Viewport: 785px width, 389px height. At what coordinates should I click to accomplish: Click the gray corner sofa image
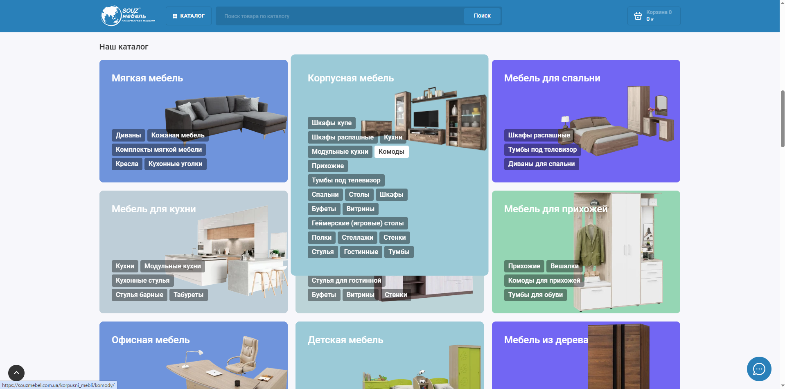[227, 117]
